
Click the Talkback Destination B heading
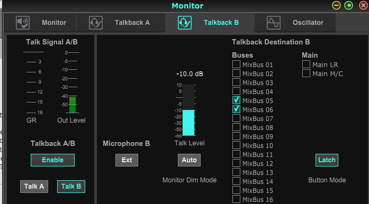(x=271, y=42)
